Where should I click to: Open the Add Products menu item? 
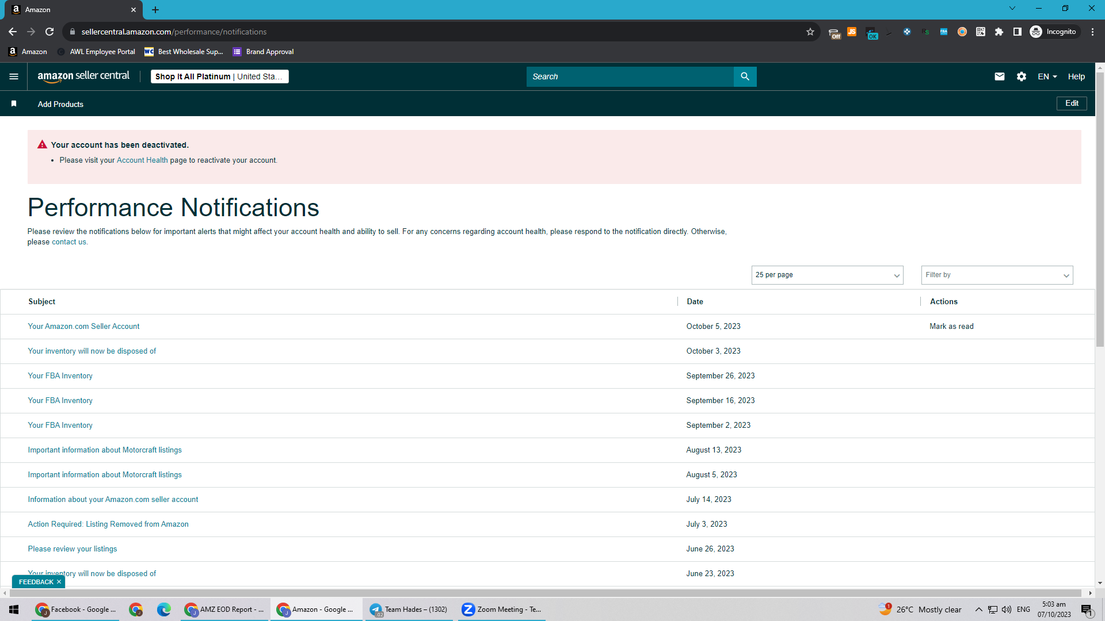[x=60, y=104]
